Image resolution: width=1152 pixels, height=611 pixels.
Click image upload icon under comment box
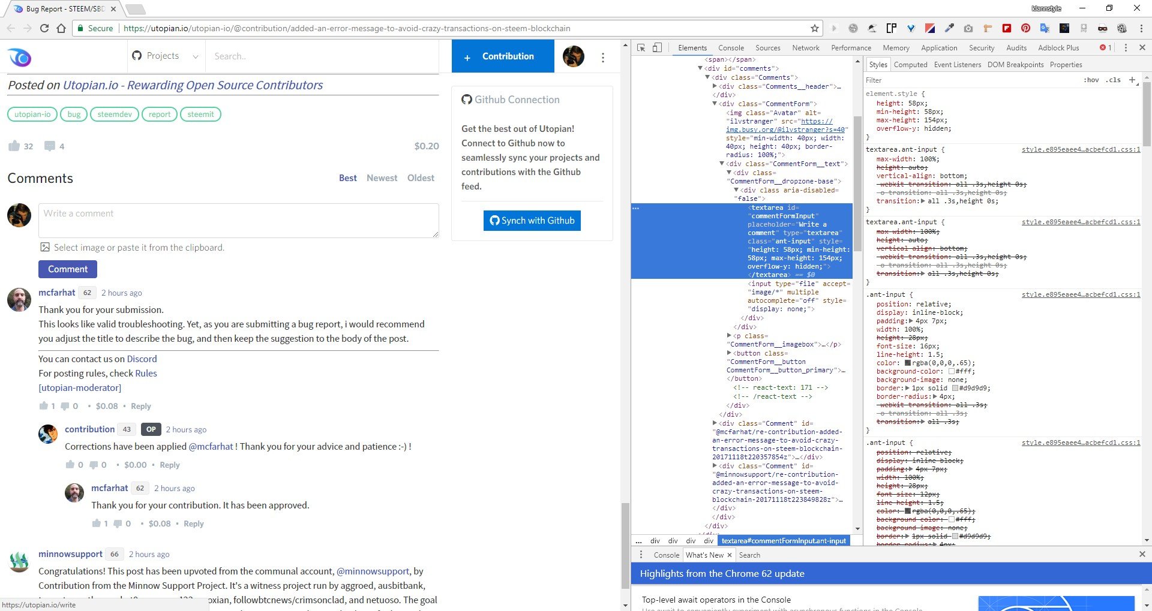coord(44,247)
